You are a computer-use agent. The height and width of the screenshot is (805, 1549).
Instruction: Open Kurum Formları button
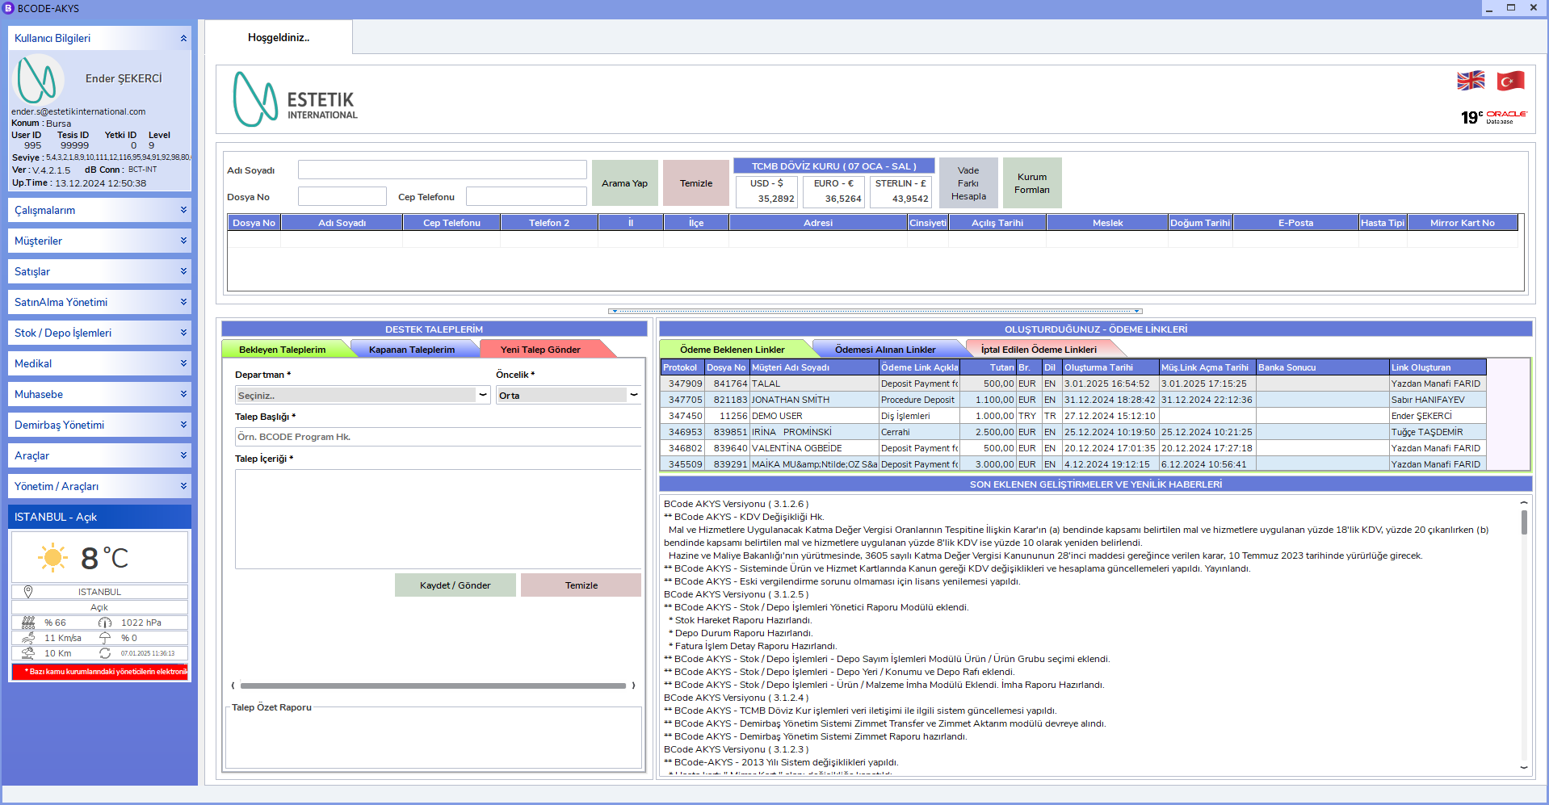coord(1032,183)
